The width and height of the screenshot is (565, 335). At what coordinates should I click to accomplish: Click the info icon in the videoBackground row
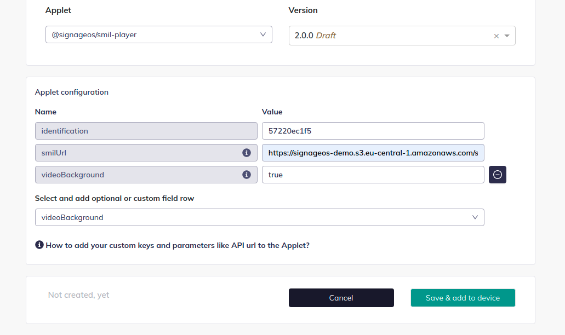click(x=247, y=175)
